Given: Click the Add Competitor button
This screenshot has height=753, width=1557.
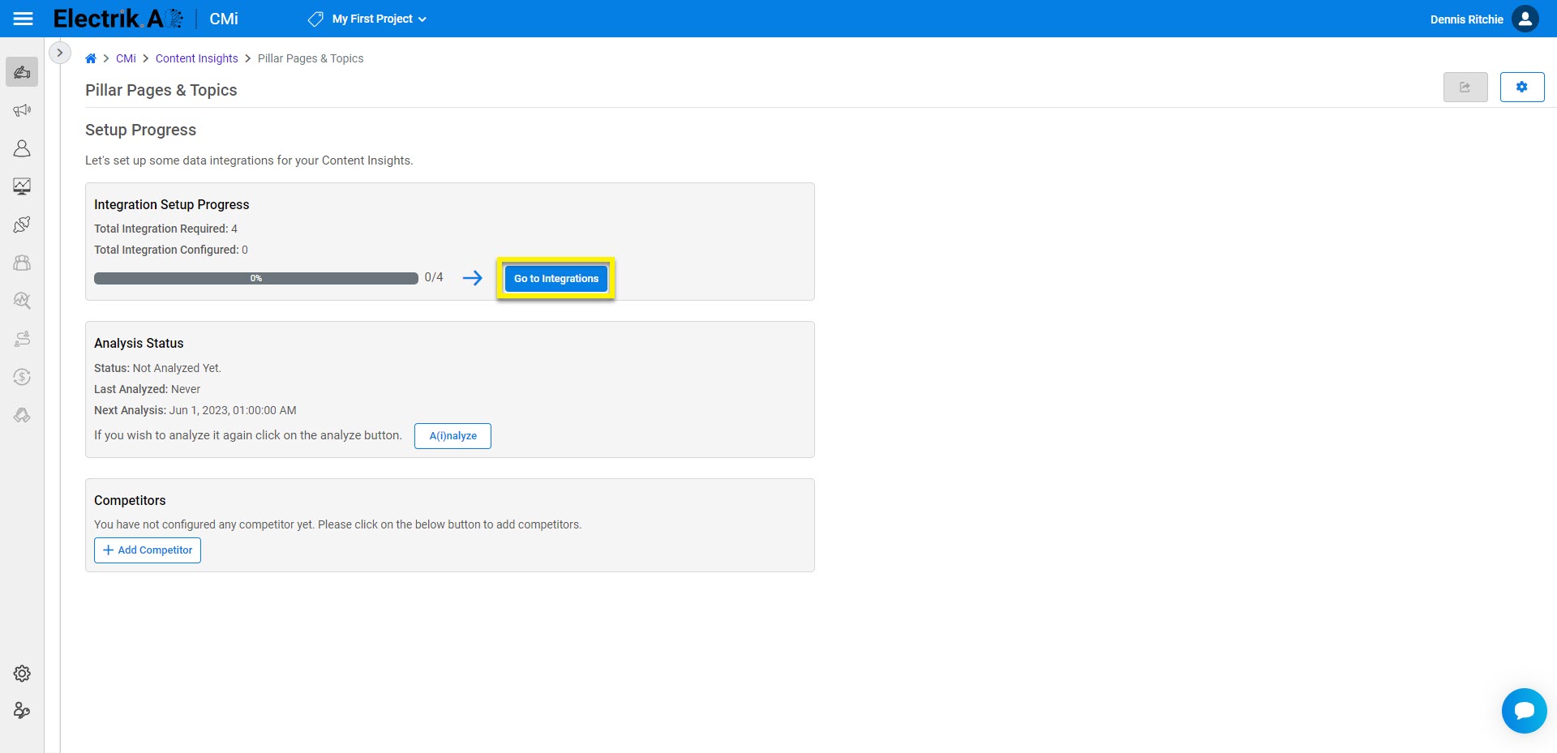Looking at the screenshot, I should click(x=147, y=550).
